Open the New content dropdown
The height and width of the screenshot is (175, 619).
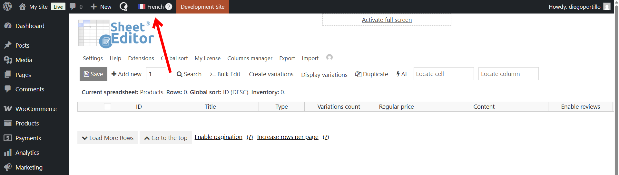101,7
